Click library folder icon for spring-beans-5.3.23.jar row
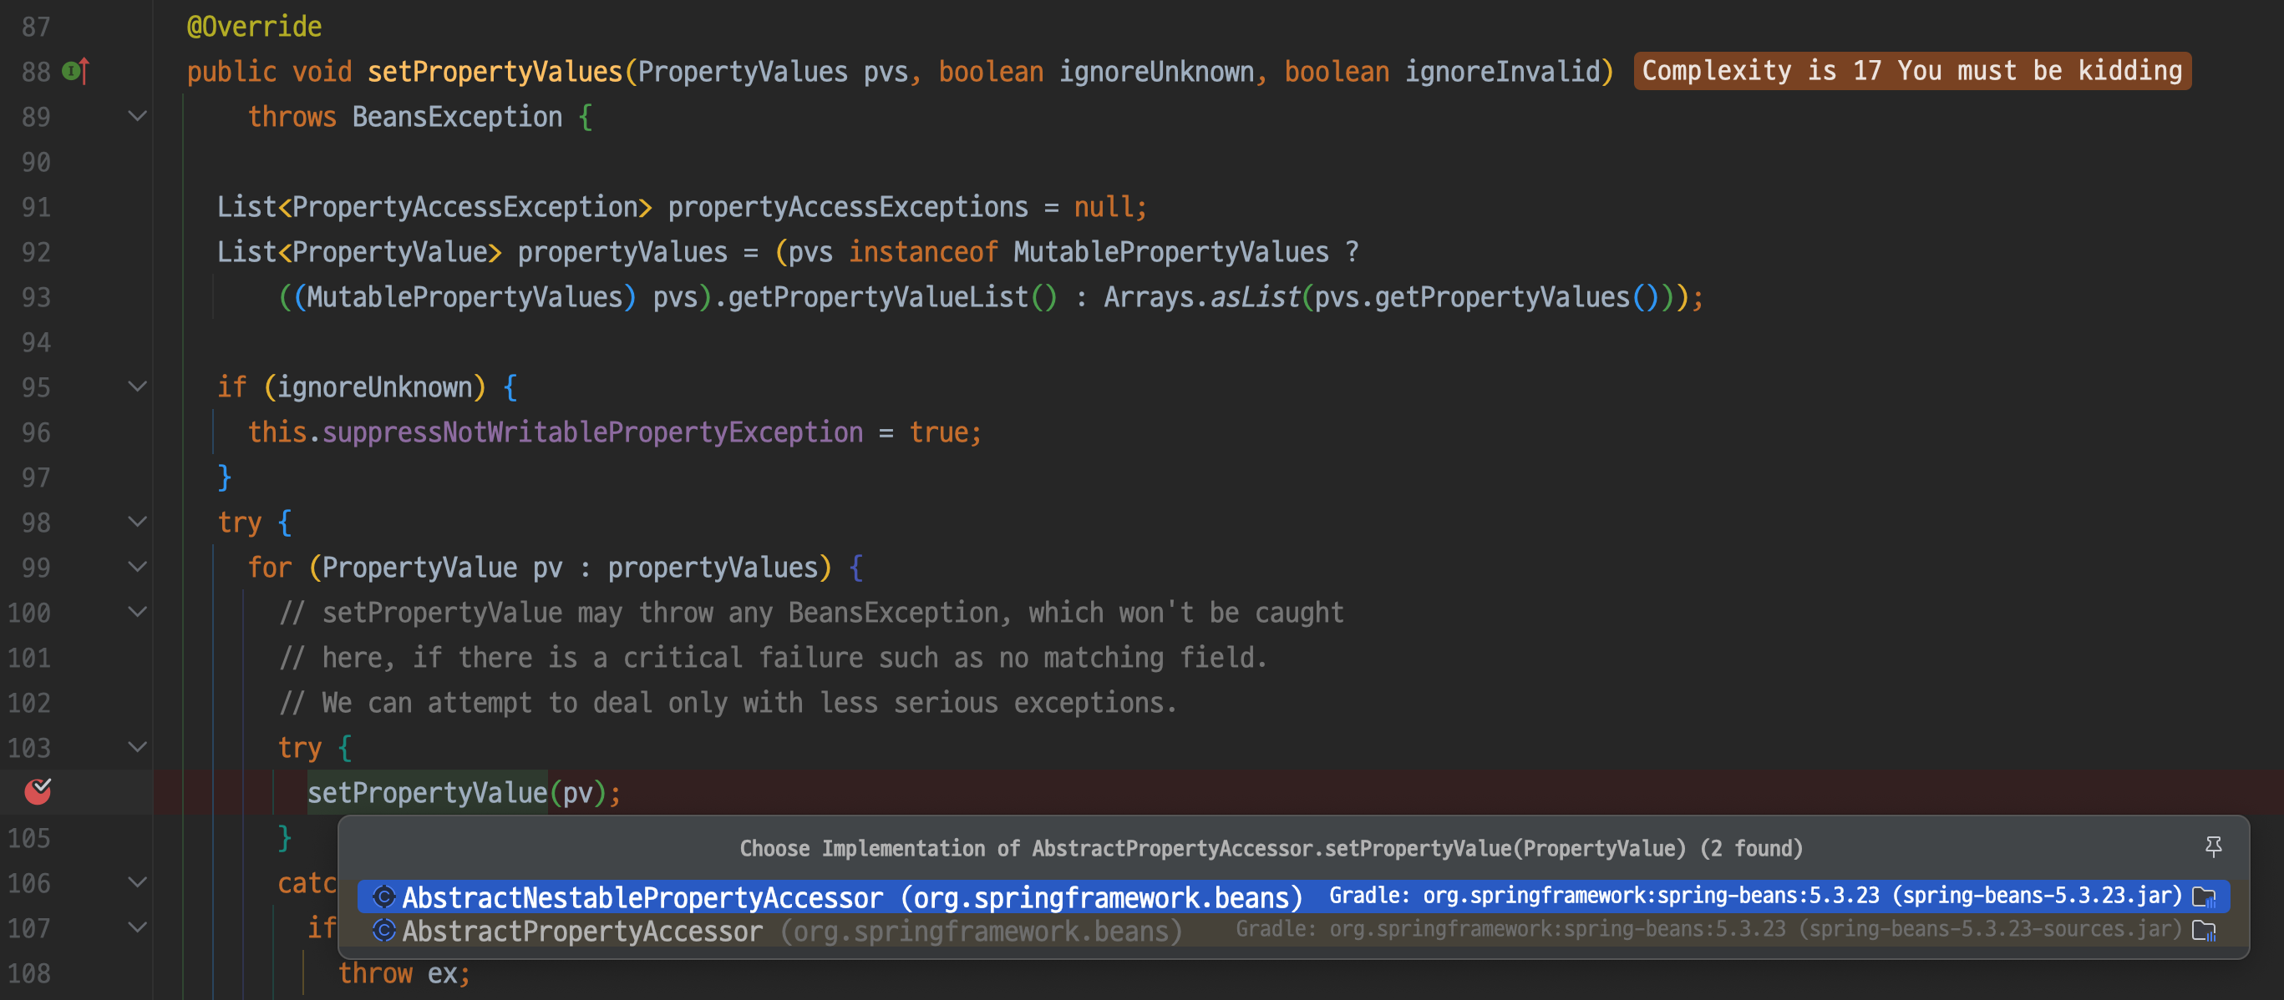Image resolution: width=2284 pixels, height=1000 pixels. [2203, 896]
